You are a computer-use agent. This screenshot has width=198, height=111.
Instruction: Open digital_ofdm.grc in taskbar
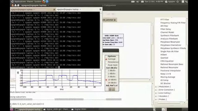(x=57, y=109)
